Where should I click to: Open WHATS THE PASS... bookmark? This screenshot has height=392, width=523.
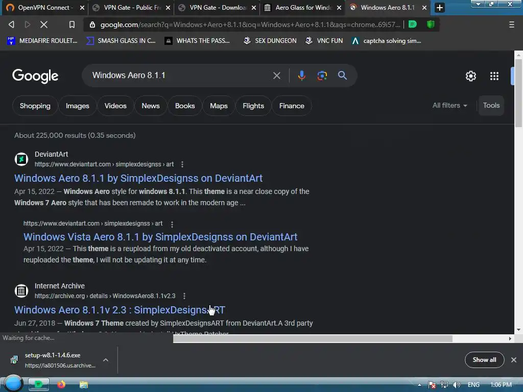click(197, 41)
